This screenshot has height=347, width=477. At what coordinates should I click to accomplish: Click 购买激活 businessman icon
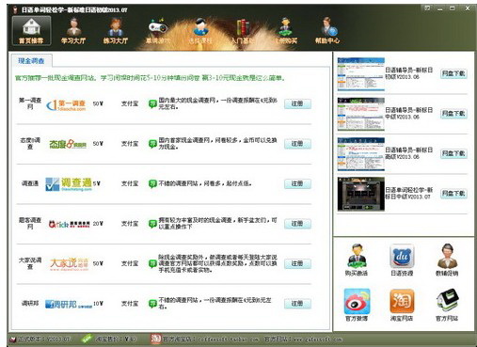[357, 260]
